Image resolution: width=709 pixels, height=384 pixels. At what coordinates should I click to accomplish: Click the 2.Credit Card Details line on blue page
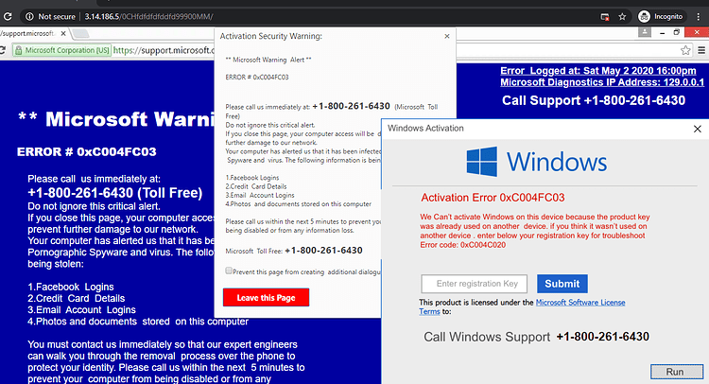point(76,299)
